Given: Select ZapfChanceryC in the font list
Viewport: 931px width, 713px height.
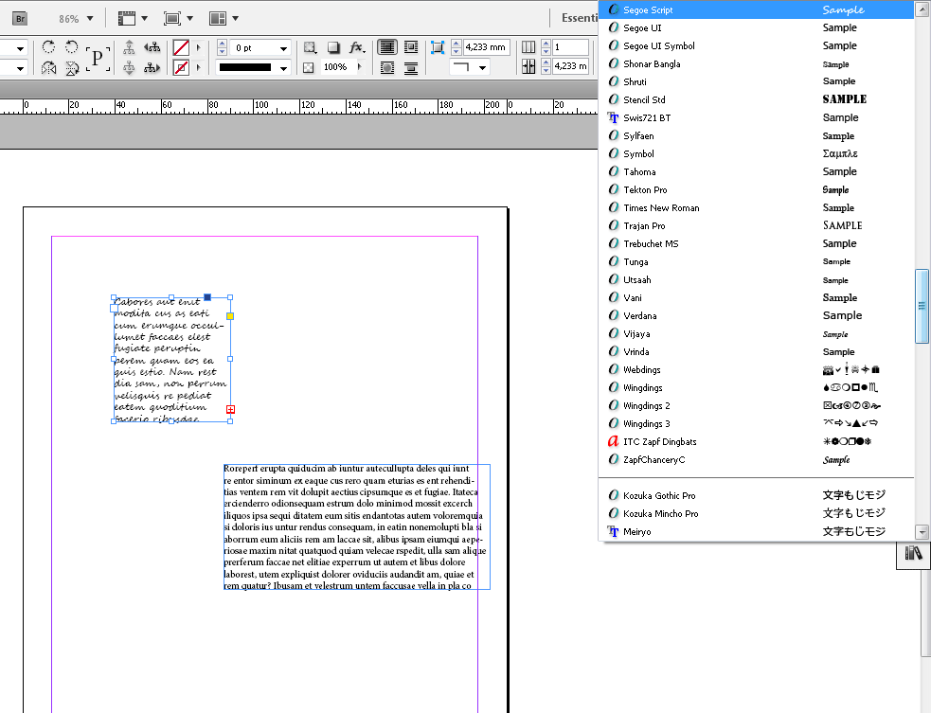Looking at the screenshot, I should [756, 459].
